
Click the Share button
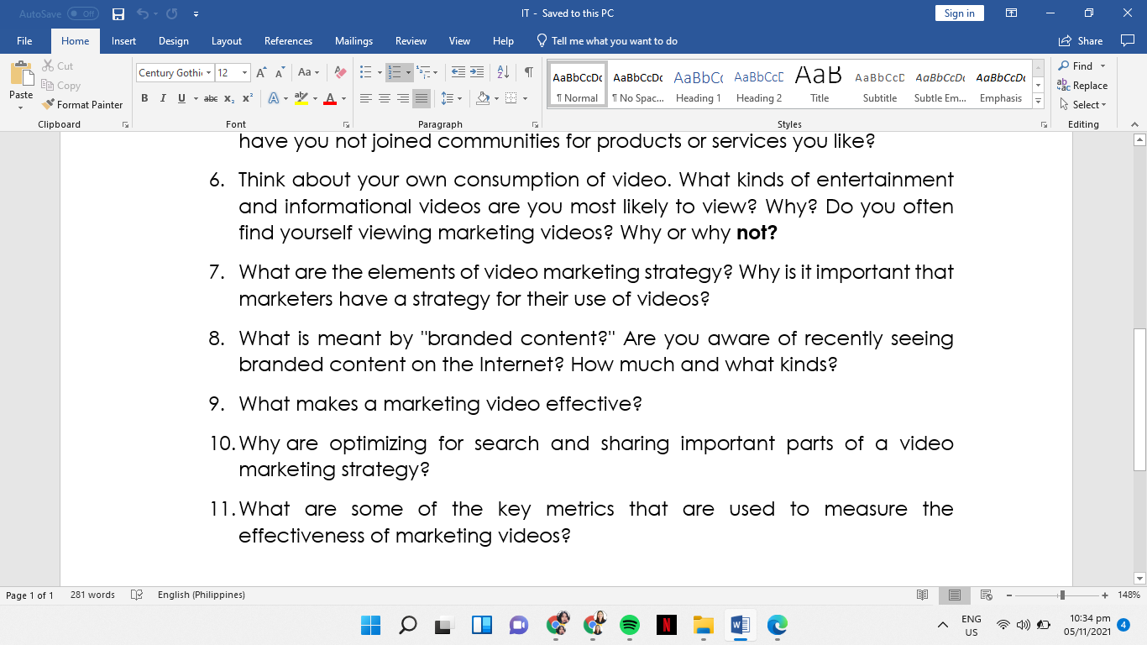[x=1081, y=41]
